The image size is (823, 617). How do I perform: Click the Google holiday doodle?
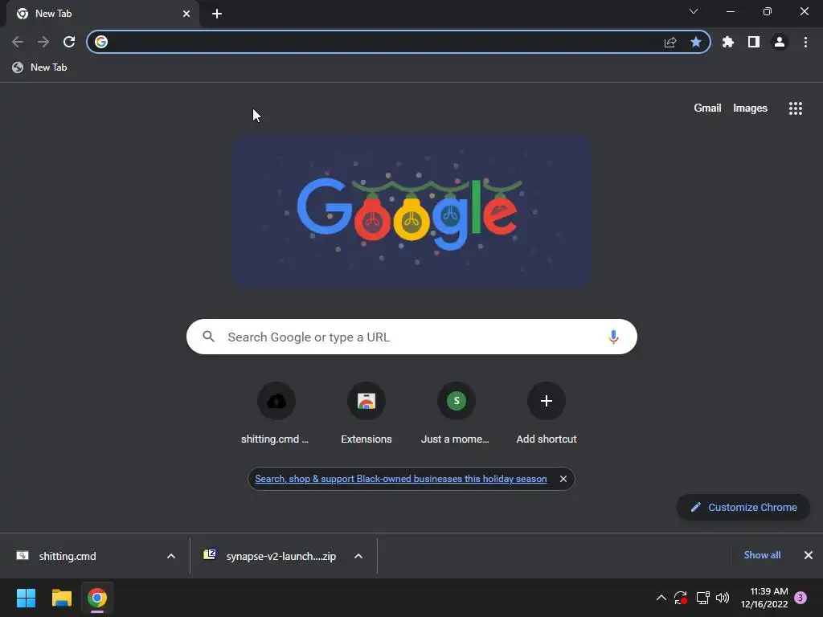point(412,211)
